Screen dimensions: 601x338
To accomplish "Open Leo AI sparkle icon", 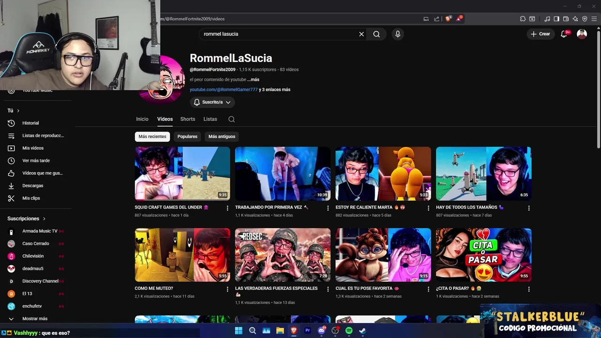I will [575, 19].
